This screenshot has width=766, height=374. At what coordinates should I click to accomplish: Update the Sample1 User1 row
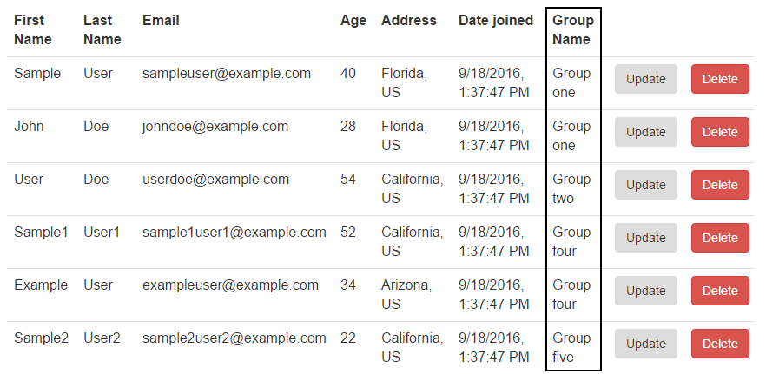coord(645,238)
